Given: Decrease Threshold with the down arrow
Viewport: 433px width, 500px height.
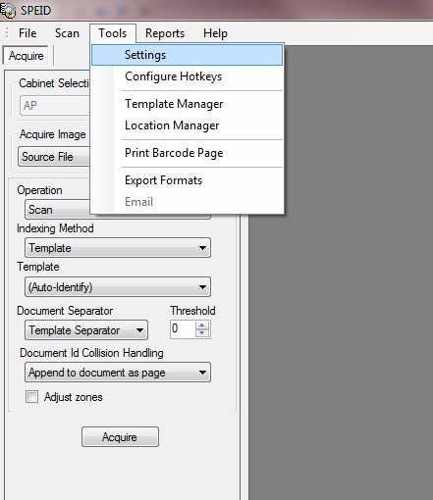Looking at the screenshot, I should [202, 333].
